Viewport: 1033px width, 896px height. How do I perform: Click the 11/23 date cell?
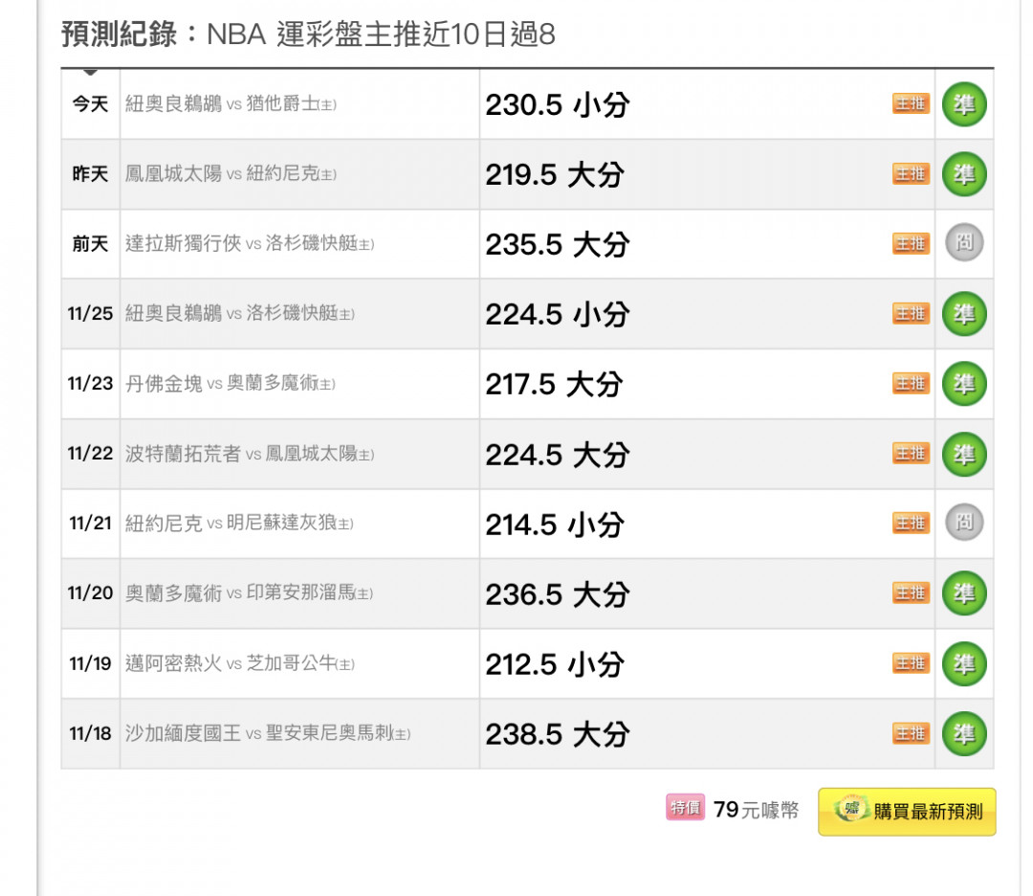[x=90, y=383]
